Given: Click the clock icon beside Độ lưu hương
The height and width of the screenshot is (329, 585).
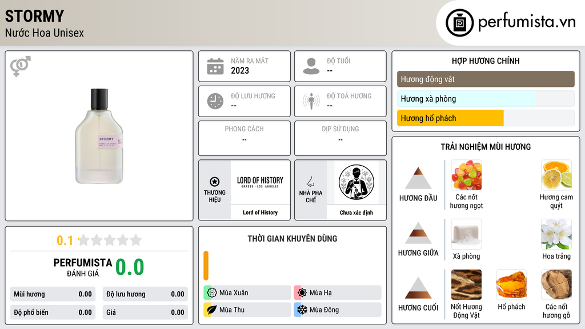Looking at the screenshot, I should [x=215, y=101].
